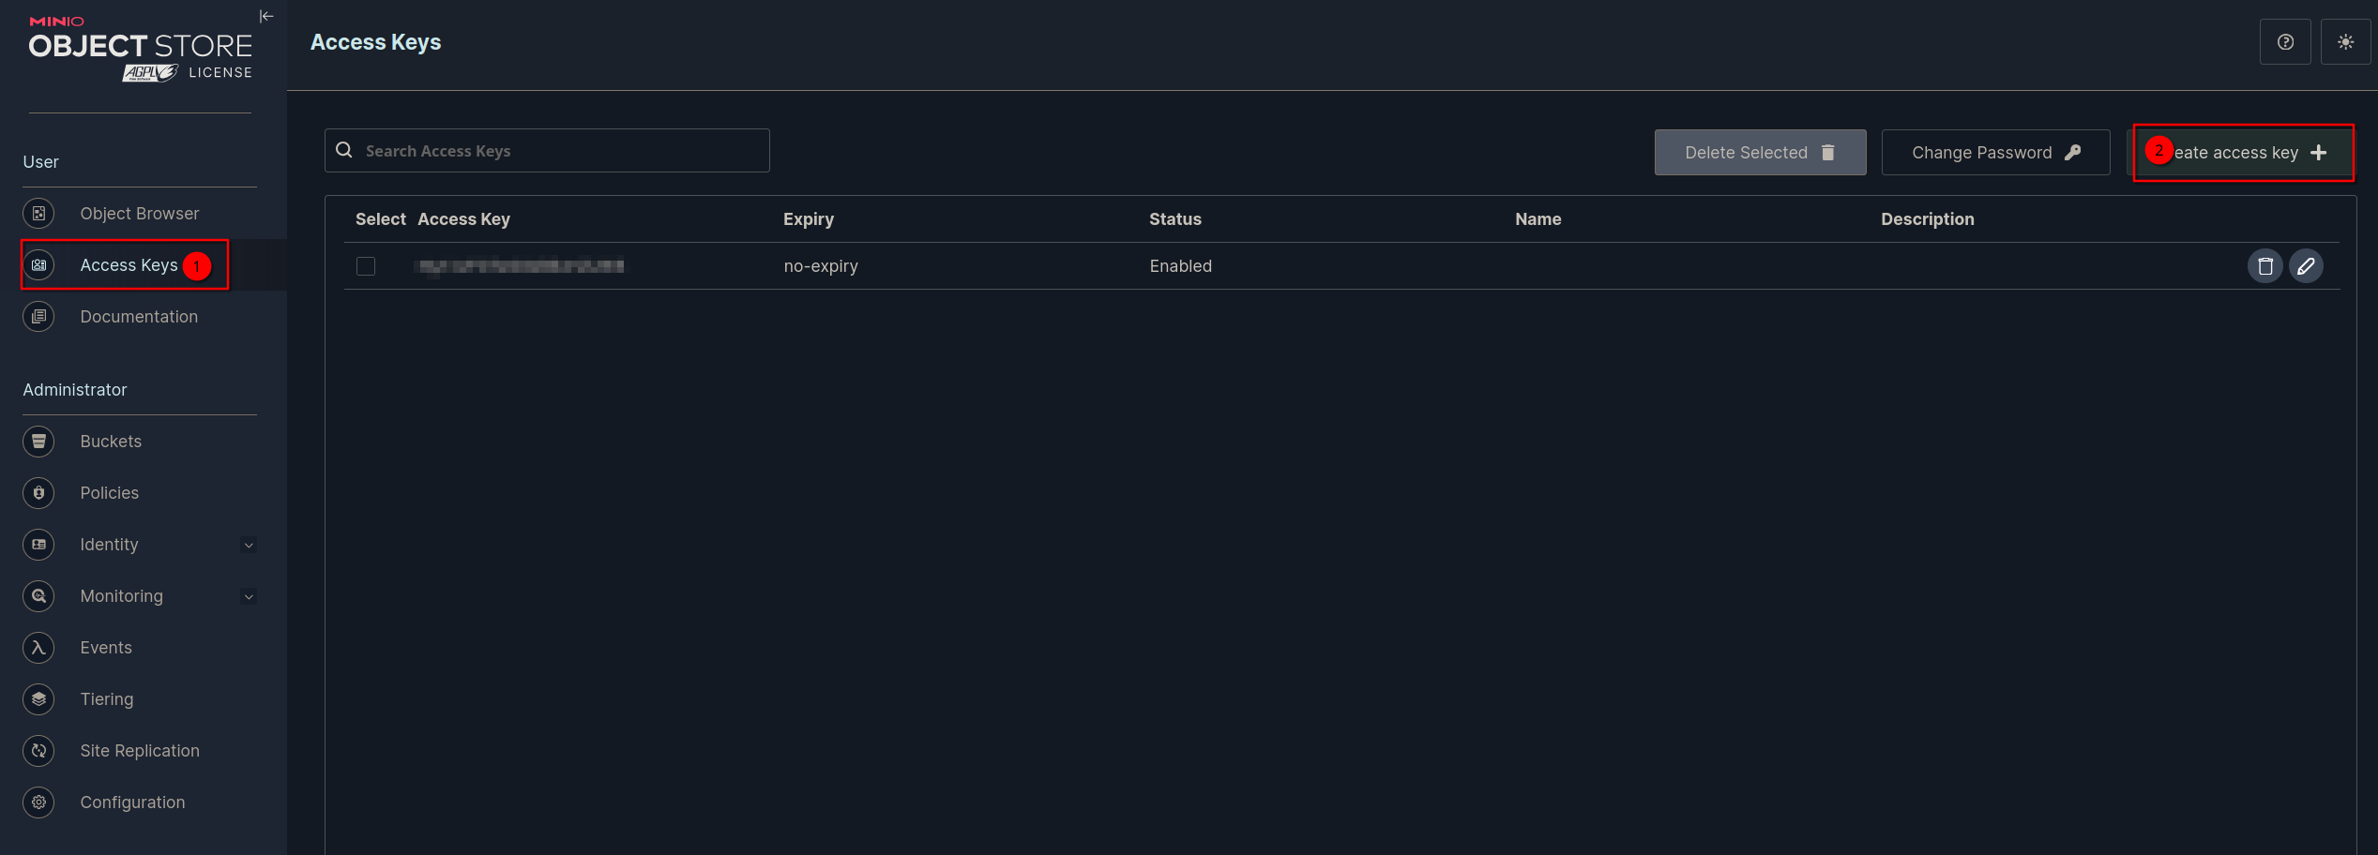Click the Change Password button

click(1995, 153)
